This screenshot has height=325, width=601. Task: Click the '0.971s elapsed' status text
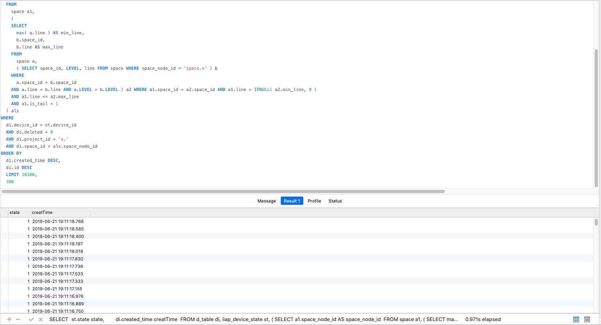tap(483, 319)
